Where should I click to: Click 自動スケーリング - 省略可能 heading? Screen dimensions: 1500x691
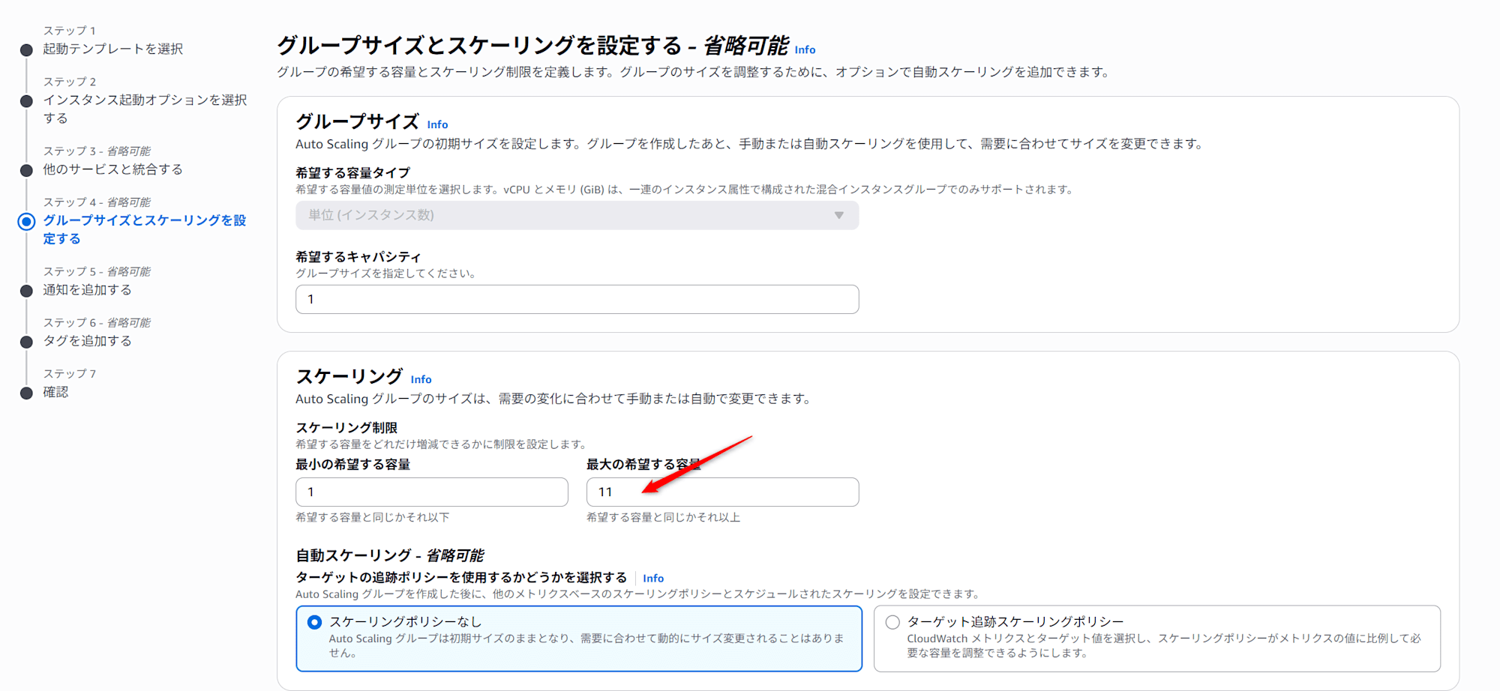(x=389, y=555)
